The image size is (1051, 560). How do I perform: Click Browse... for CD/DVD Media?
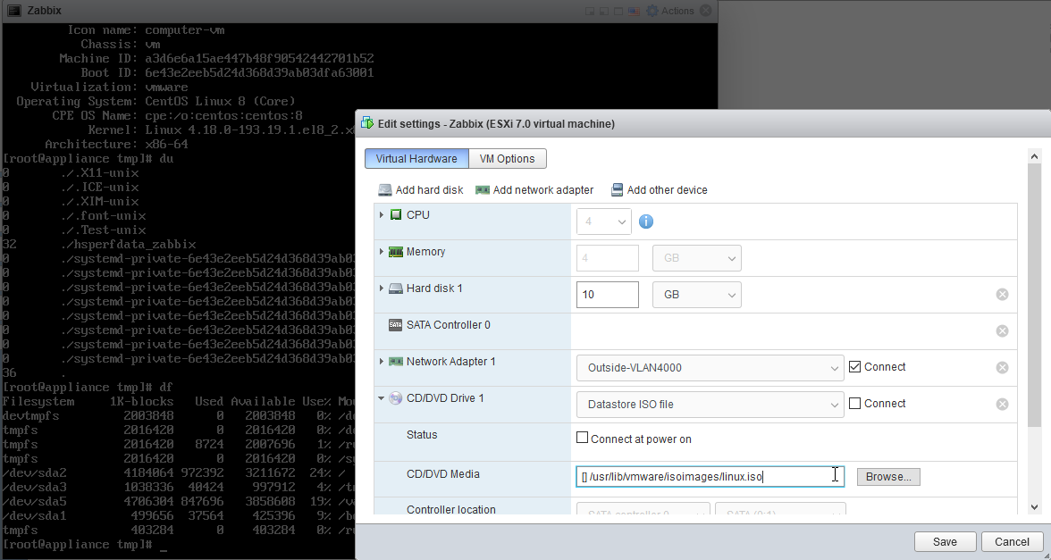(888, 477)
